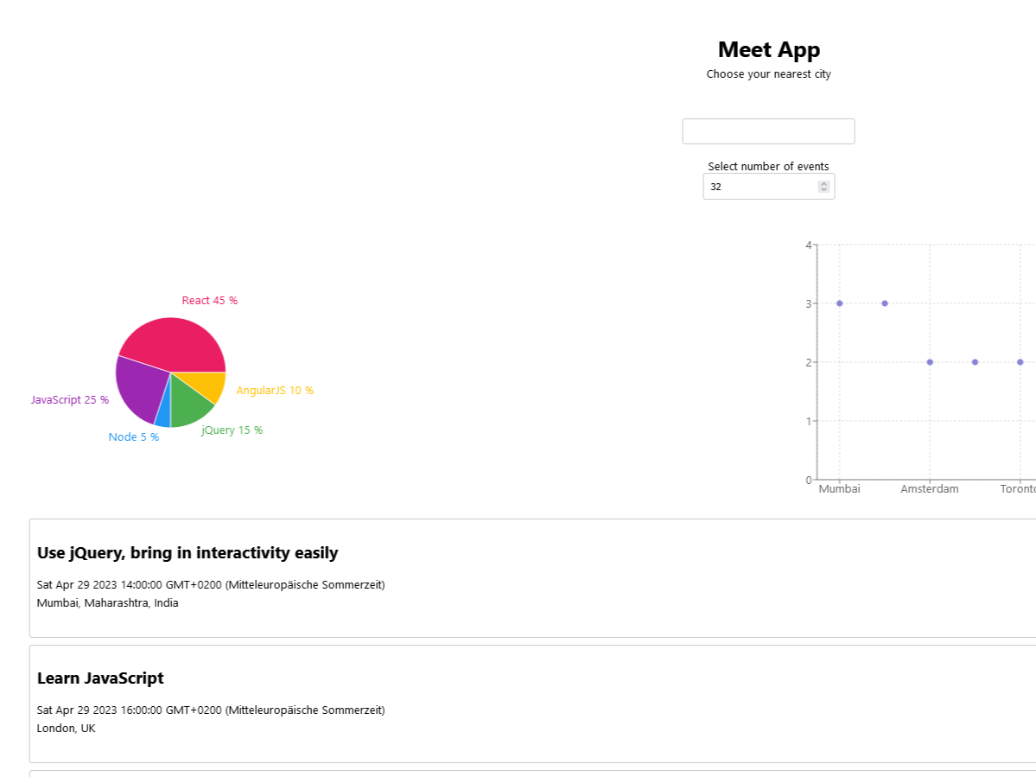The height and width of the screenshot is (777, 1036).
Task: Decrease event count with stepper down arrow
Action: [823, 190]
